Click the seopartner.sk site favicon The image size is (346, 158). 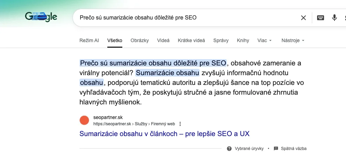coord(84,120)
